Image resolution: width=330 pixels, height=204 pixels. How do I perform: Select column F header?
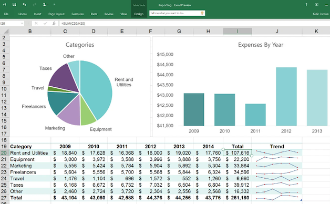(150, 32)
